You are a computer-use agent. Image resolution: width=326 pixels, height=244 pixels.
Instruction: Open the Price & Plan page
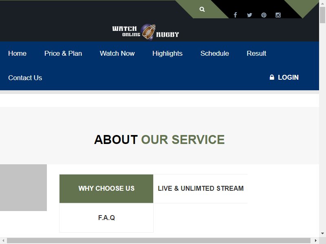click(63, 53)
